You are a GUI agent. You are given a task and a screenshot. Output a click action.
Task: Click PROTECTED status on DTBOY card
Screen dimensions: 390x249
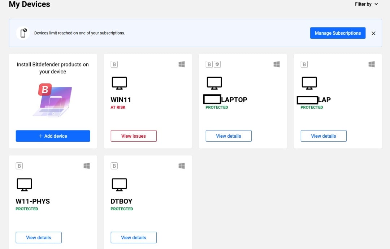[122, 209]
